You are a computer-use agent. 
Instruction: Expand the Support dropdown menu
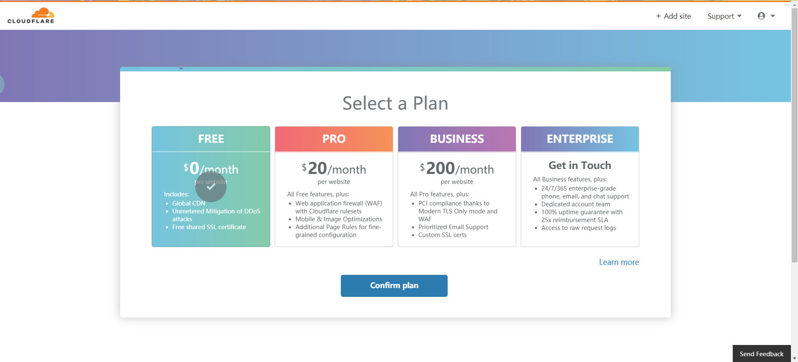tap(724, 16)
